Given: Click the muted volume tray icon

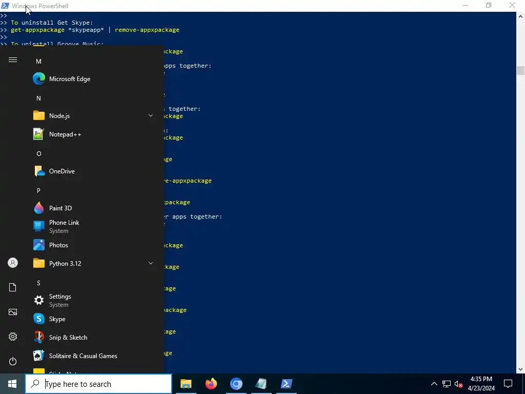Looking at the screenshot, I should coord(459,384).
